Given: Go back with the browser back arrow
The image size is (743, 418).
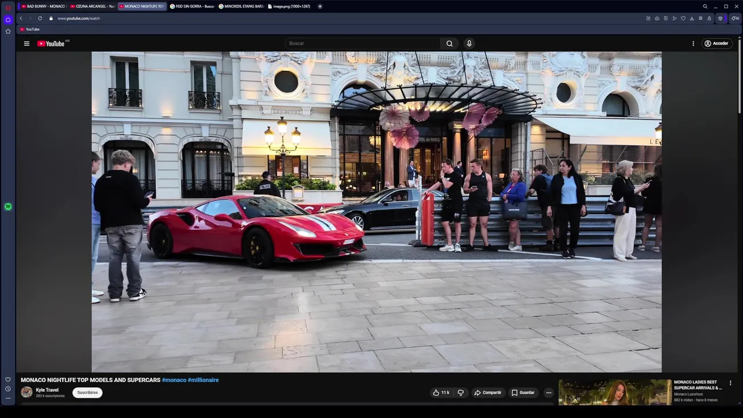Looking at the screenshot, I should [x=21, y=19].
